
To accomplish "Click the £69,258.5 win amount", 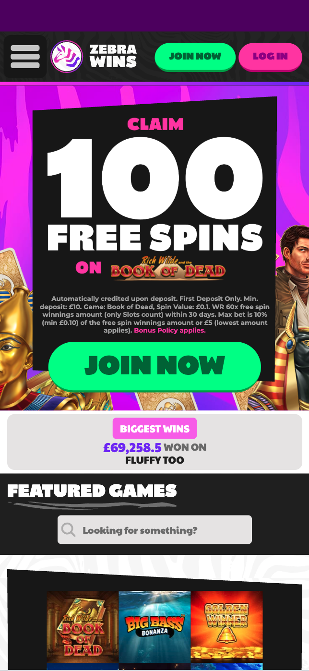I will [132, 447].
